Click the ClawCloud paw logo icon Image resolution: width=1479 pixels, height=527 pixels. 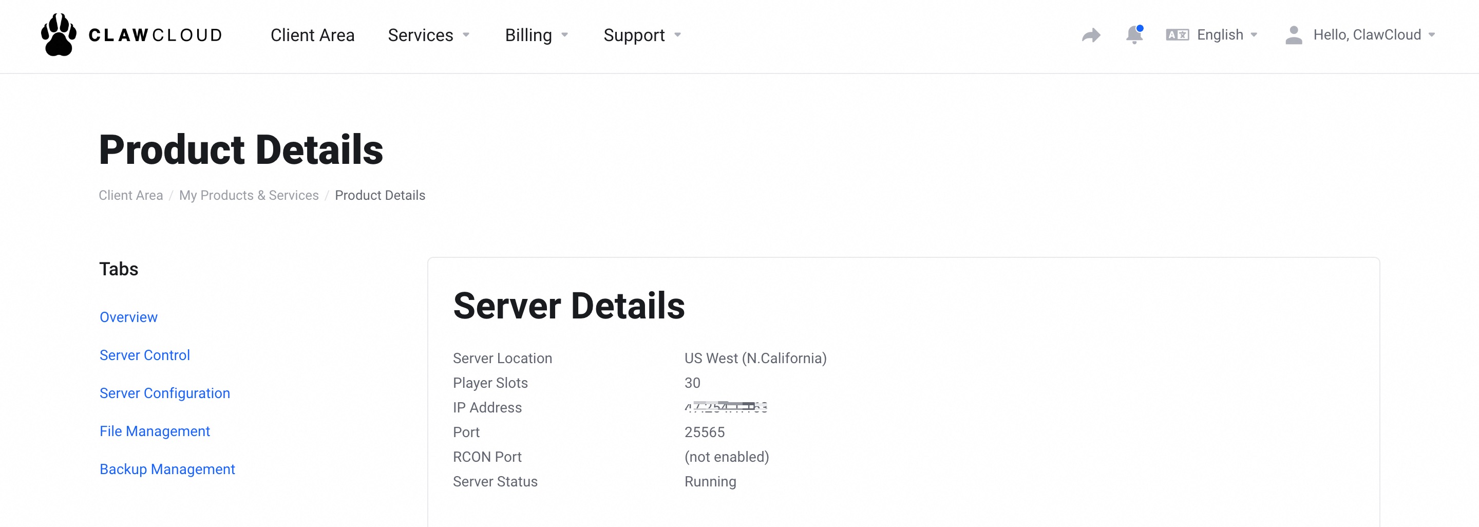point(59,35)
